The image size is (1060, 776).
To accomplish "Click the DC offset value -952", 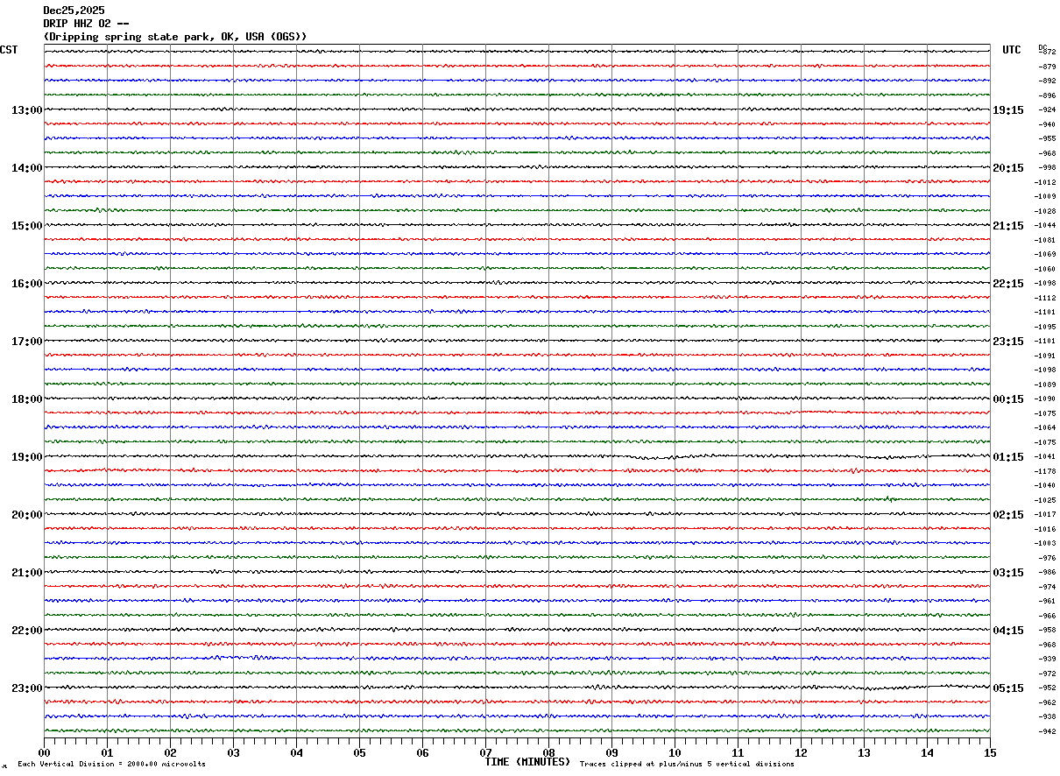I will [1047, 688].
